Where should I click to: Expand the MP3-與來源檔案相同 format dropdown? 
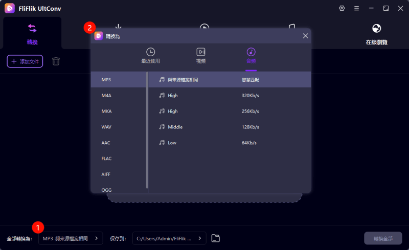pyautogui.click(x=71, y=238)
